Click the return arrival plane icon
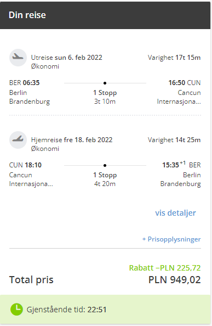The width and height of the screenshot is (212, 326). tap(18, 140)
